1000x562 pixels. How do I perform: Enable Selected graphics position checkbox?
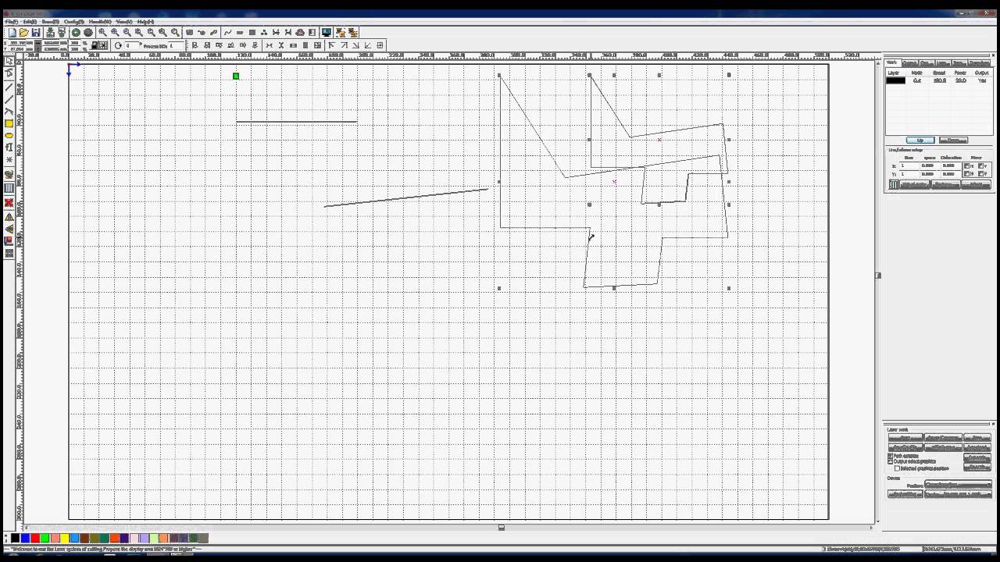coord(897,468)
